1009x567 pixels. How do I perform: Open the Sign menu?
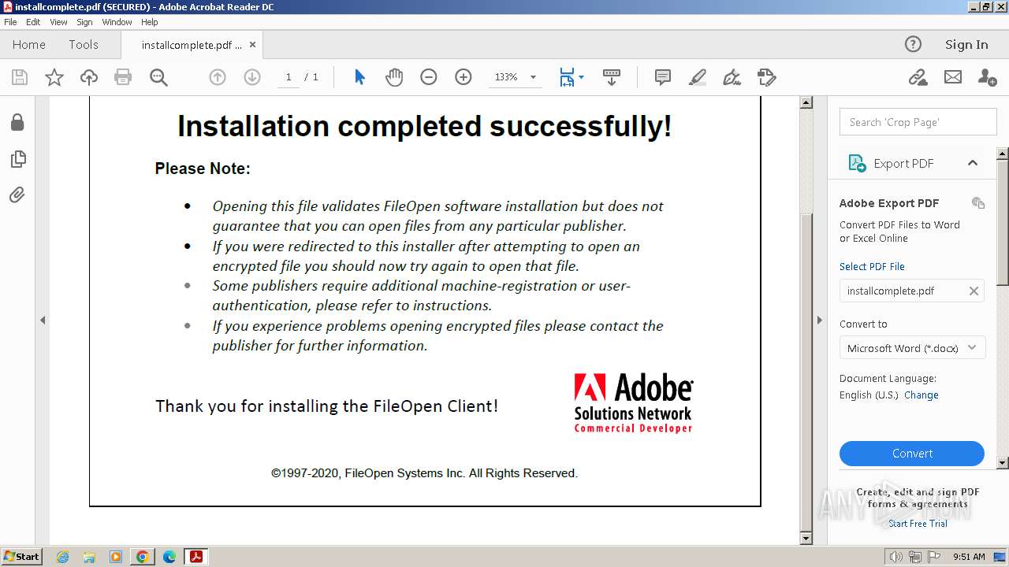[x=84, y=22]
